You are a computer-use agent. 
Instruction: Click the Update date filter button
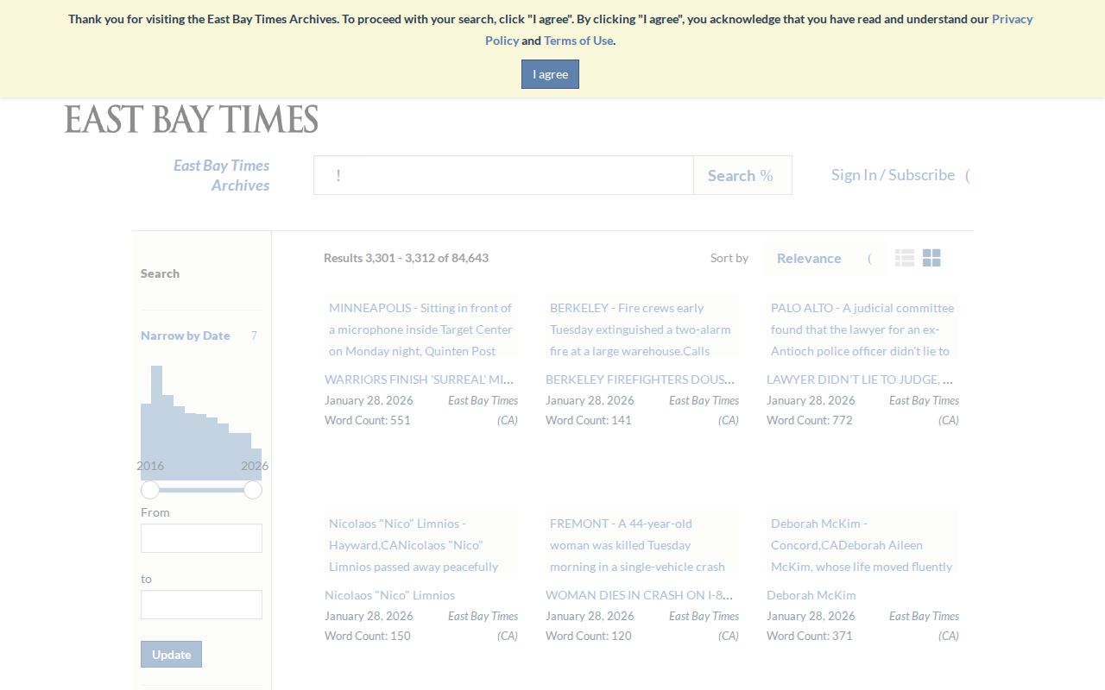(x=171, y=654)
